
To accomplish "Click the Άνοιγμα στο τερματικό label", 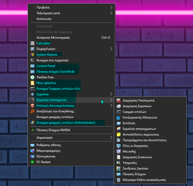I will pyautogui.click(x=52, y=60).
